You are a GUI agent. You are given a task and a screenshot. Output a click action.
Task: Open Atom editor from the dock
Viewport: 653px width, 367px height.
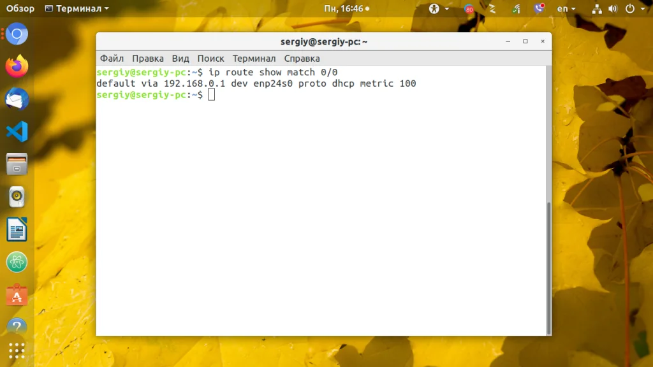coord(17,262)
